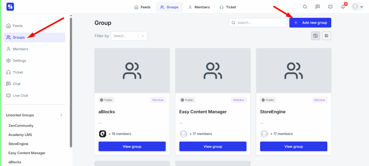This screenshot has height=166, width=369.
Task: Open the notifications bell with badge 9
Action: pyautogui.click(x=343, y=7)
